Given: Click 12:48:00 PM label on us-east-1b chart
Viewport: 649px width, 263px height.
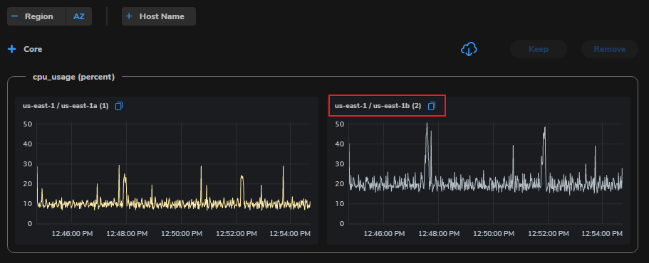Looking at the screenshot, I should (x=439, y=234).
